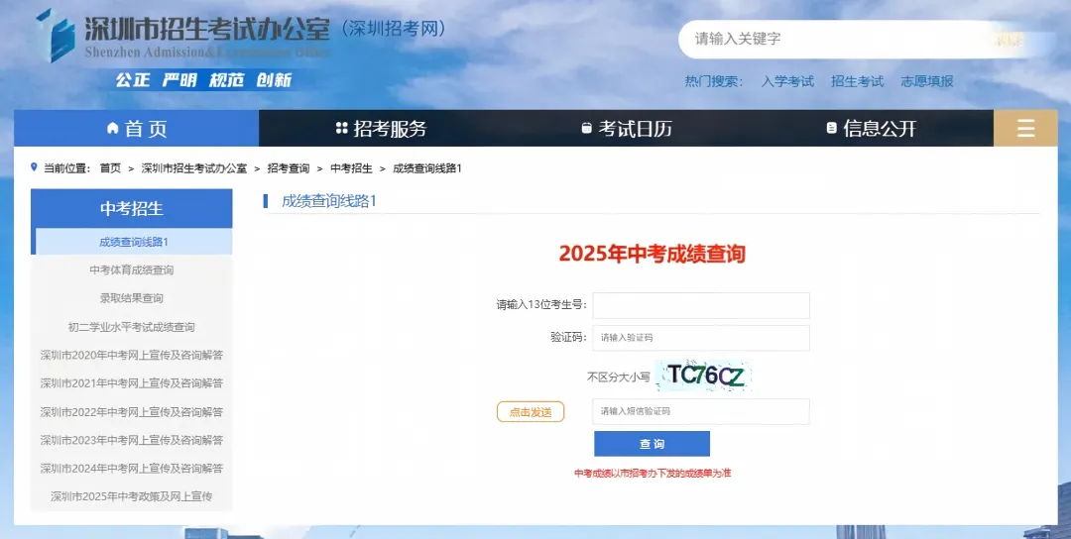
Task: Open the 招考服务 navigation tab
Action: point(381,128)
